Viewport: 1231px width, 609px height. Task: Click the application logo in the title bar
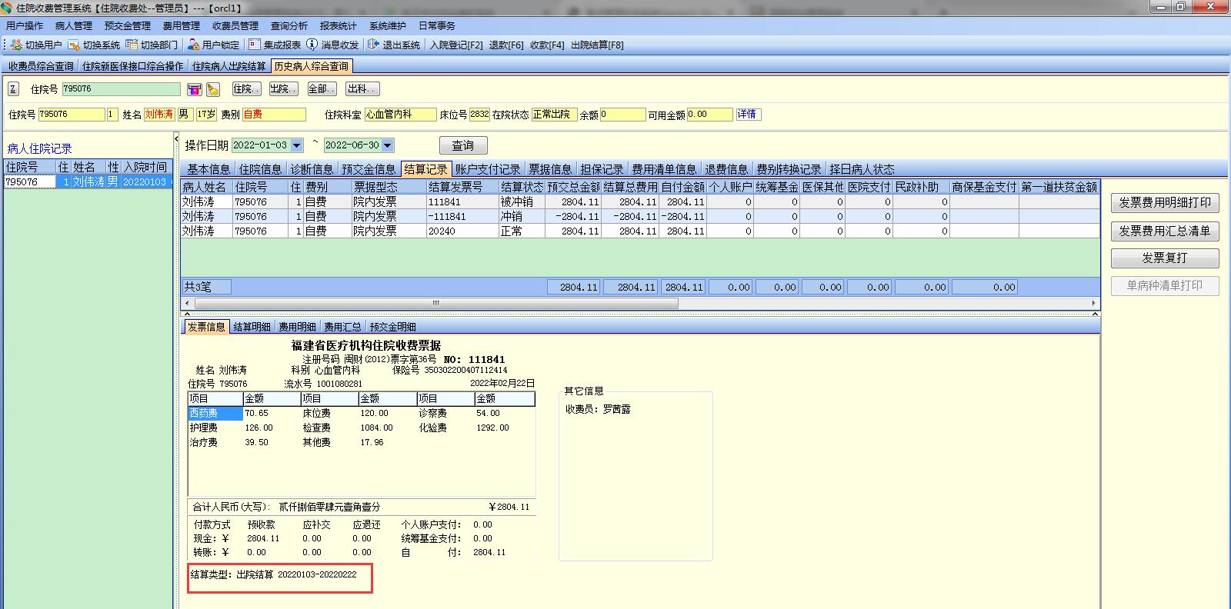pos(8,8)
